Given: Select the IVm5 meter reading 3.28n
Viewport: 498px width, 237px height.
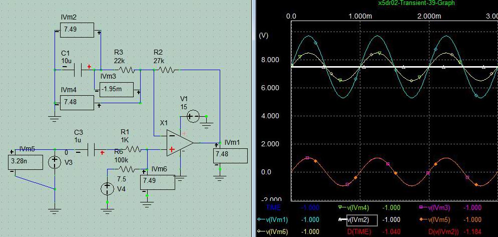Looking at the screenshot, I should 26,162.
